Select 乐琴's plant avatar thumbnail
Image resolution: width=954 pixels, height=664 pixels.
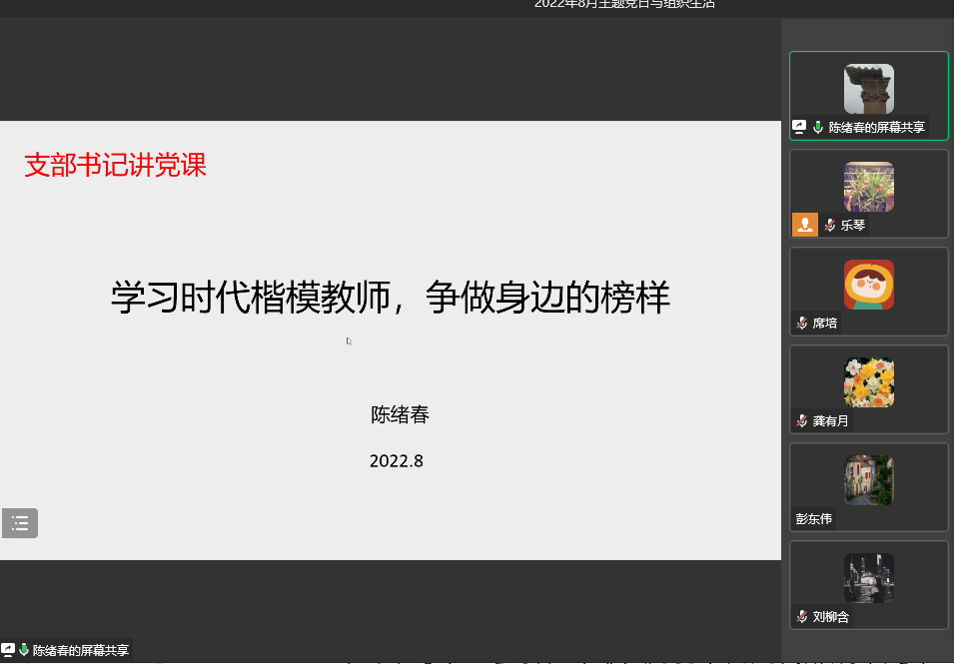click(868, 187)
